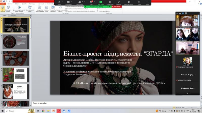Open Zoom from the Windows taskbar
The height and width of the screenshot is (113, 202).
click(69, 111)
